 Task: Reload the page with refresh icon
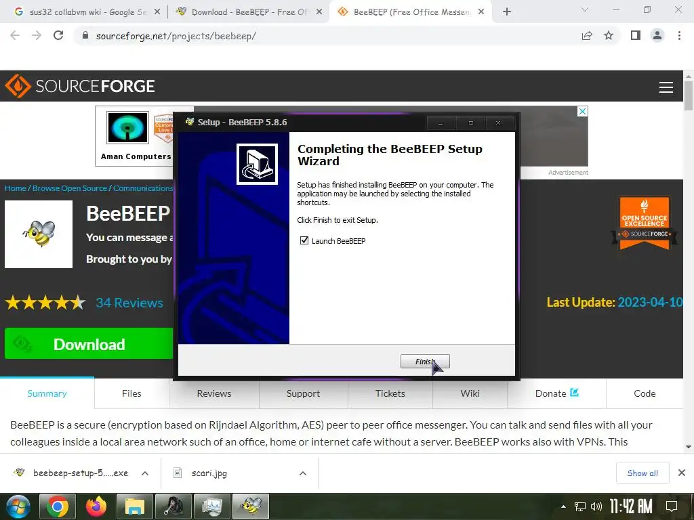(58, 35)
